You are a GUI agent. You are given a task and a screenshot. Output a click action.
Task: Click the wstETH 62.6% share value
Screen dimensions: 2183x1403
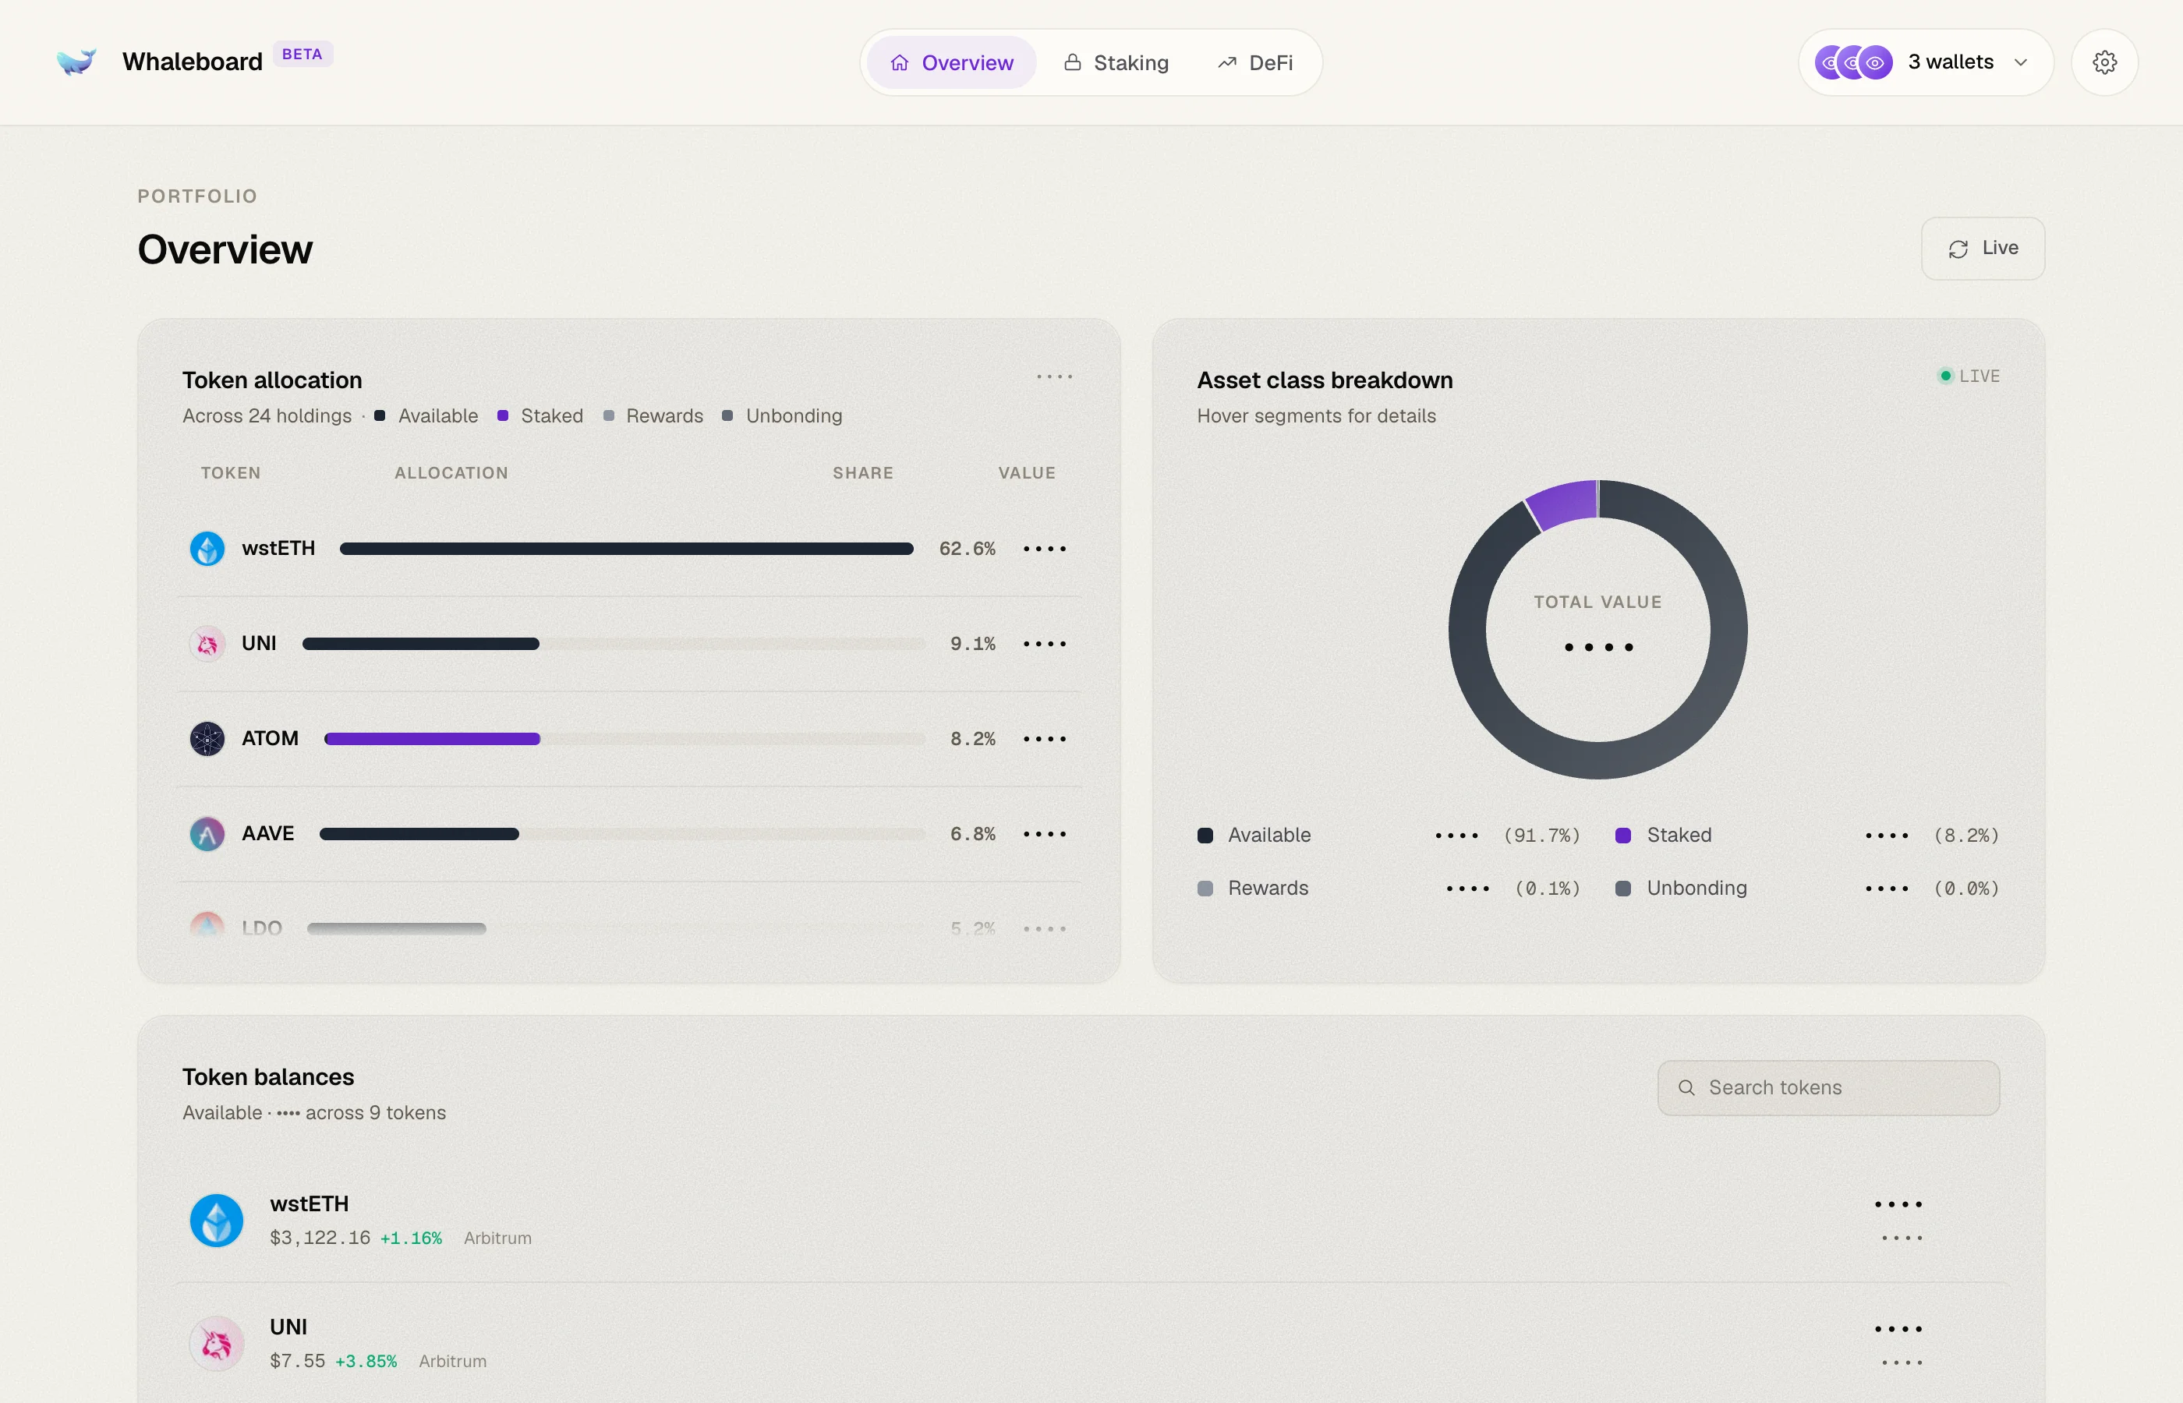coord(967,549)
